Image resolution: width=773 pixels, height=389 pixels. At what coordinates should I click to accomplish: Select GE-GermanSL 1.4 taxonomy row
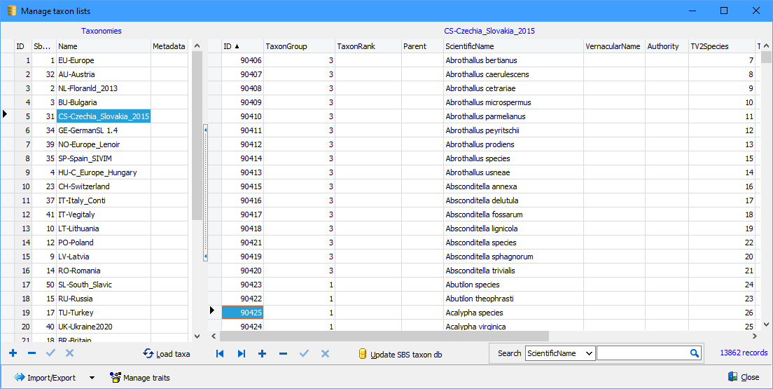(87, 130)
